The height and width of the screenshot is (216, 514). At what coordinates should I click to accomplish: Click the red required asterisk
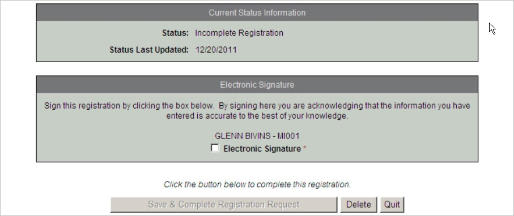coord(304,149)
